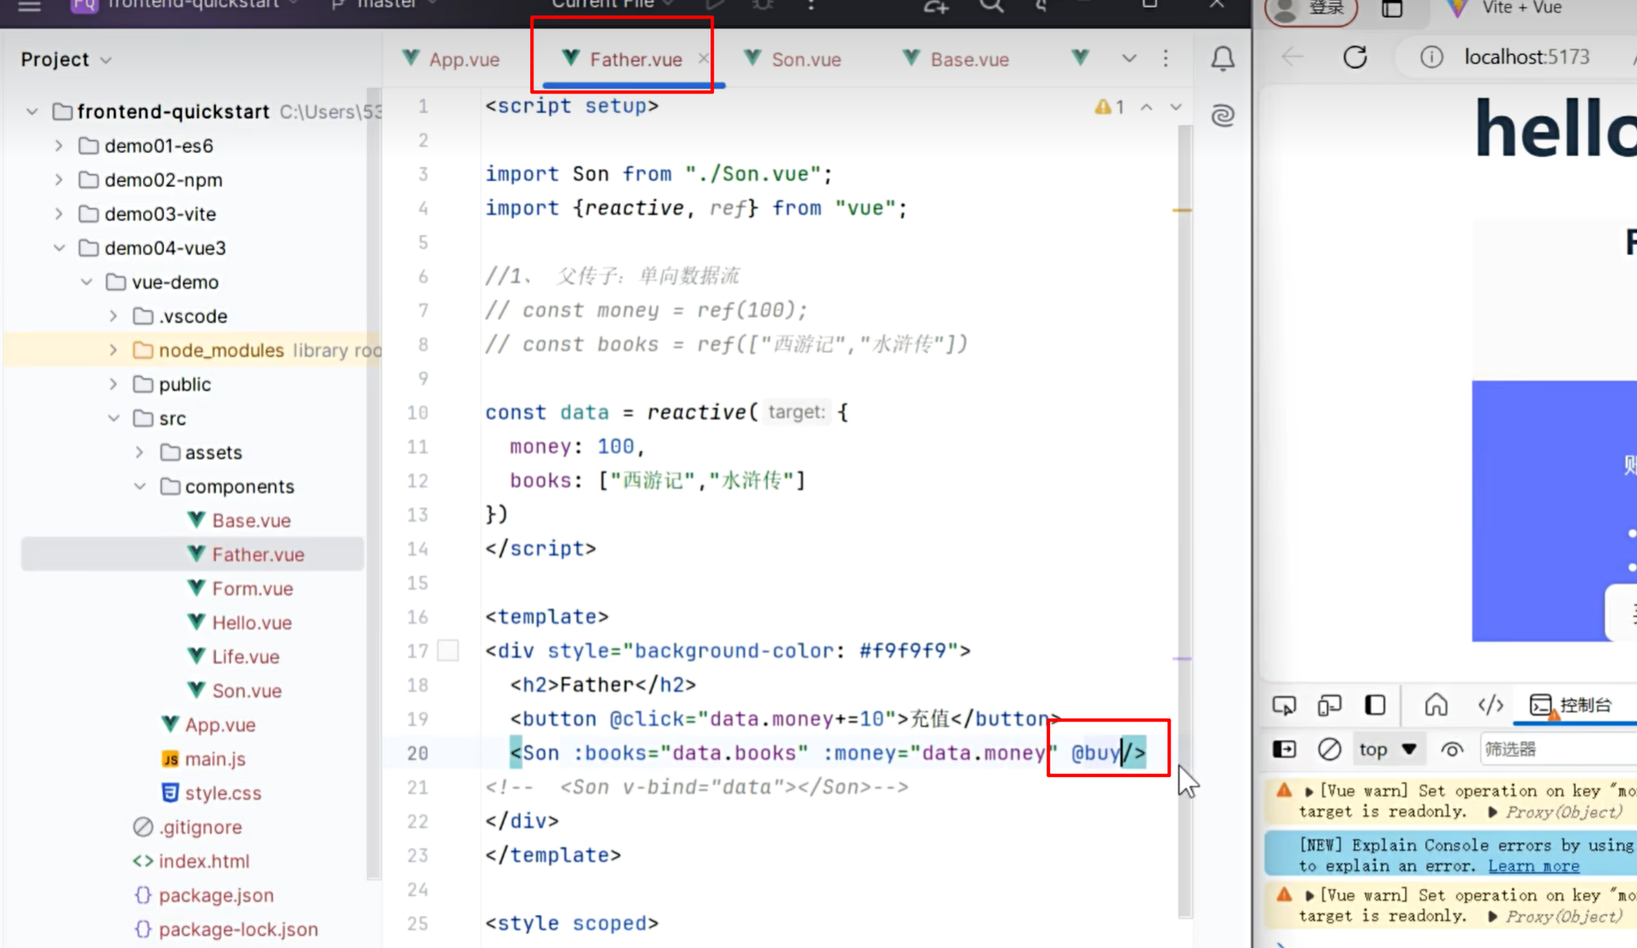The height and width of the screenshot is (948, 1637).
Task: Expand the first Vue warn console message
Action: pyautogui.click(x=1309, y=791)
